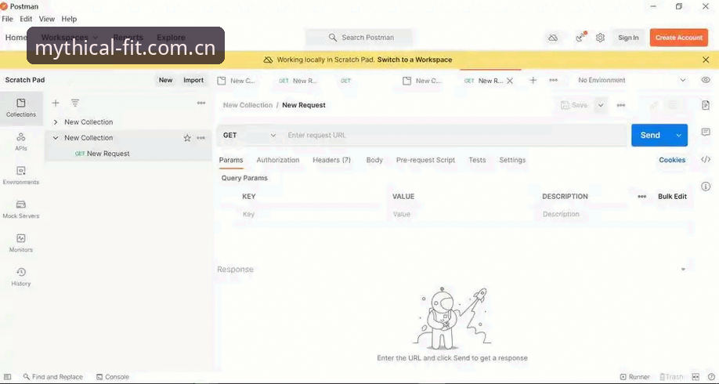This screenshot has height=384, width=719.
Task: Click the Sign In button
Action: [628, 38]
